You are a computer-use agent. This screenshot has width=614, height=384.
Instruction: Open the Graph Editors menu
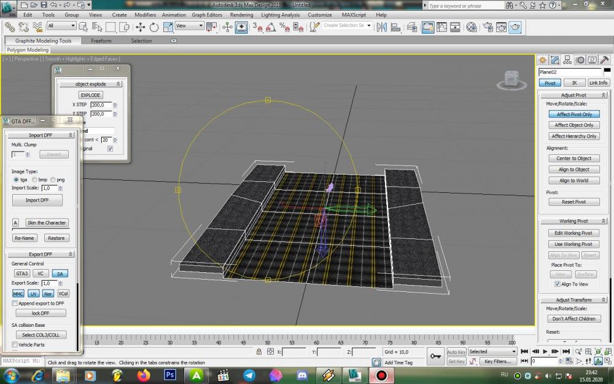click(x=207, y=15)
